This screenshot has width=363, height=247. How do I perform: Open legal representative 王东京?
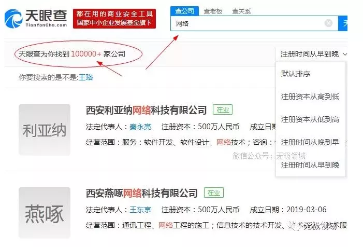tap(140, 210)
